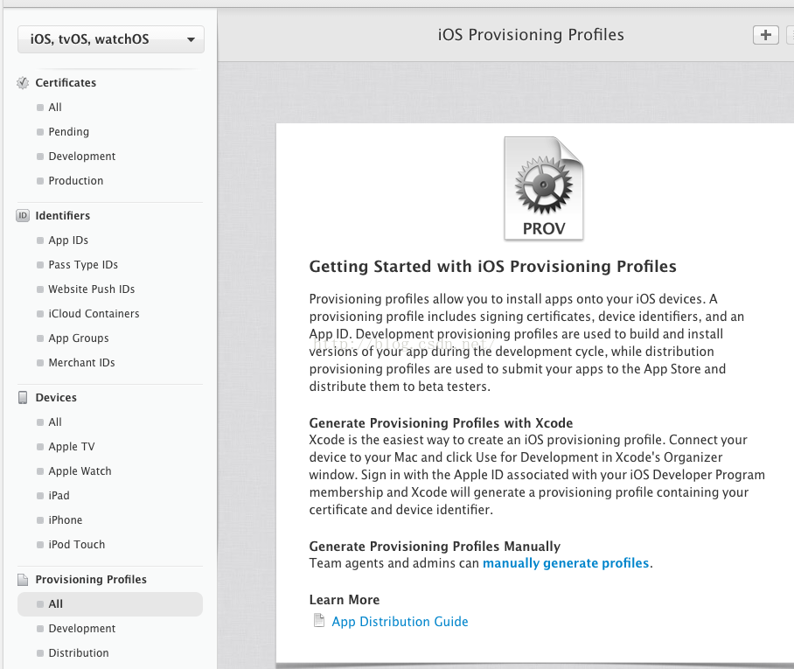This screenshot has width=794, height=669.
Task: Click the Provisioning Profiles section header
Action: [x=91, y=580]
